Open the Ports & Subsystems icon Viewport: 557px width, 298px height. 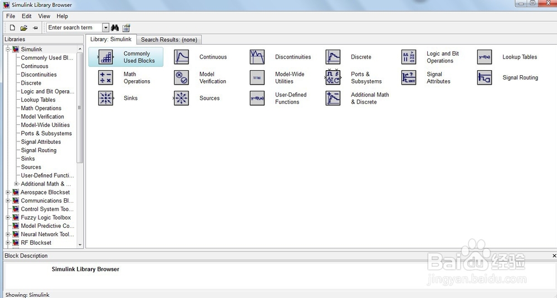(333, 77)
